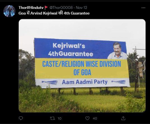Click the like count 40
Screen dimensions: 150x124
tap(95, 118)
